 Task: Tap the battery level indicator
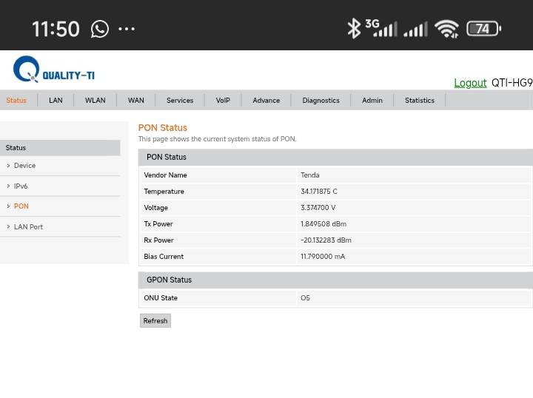[x=483, y=29]
